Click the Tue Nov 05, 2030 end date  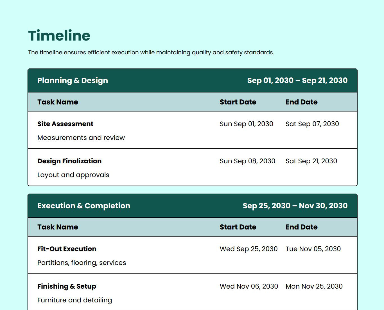click(x=313, y=249)
